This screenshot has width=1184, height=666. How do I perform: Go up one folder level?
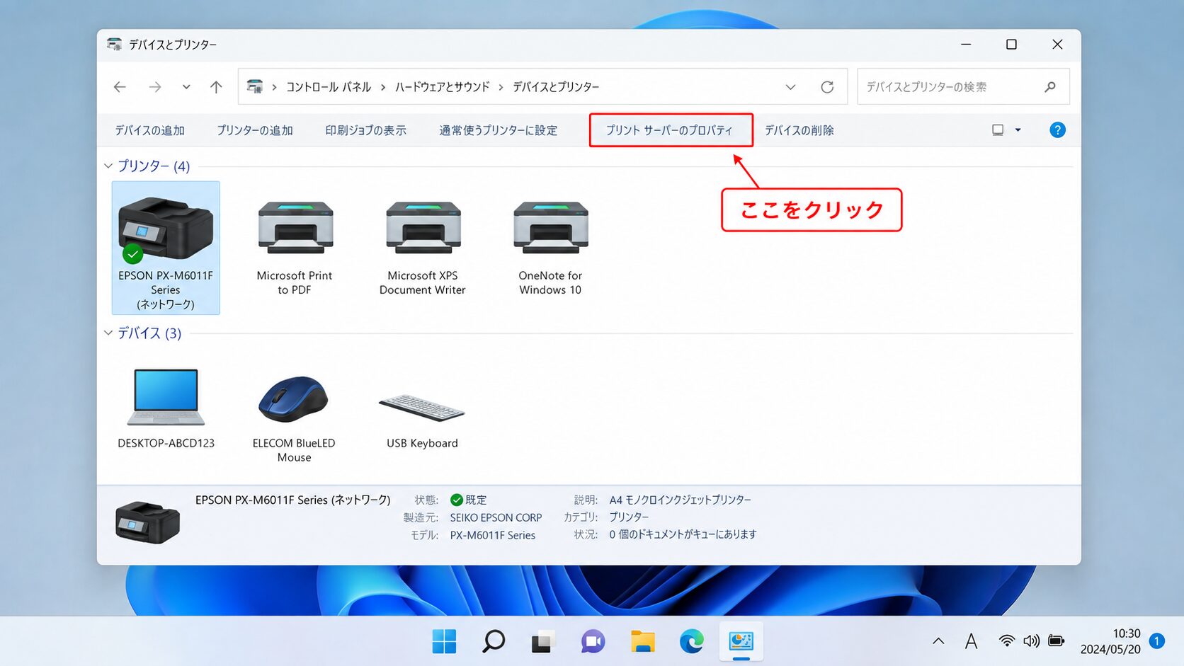coord(216,87)
